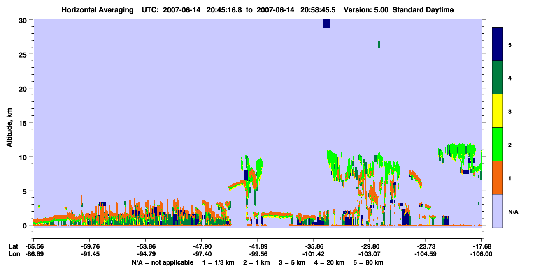The height and width of the screenshot is (274, 535).
Task: Click the y-axis tick label 20
Action: coord(24,88)
